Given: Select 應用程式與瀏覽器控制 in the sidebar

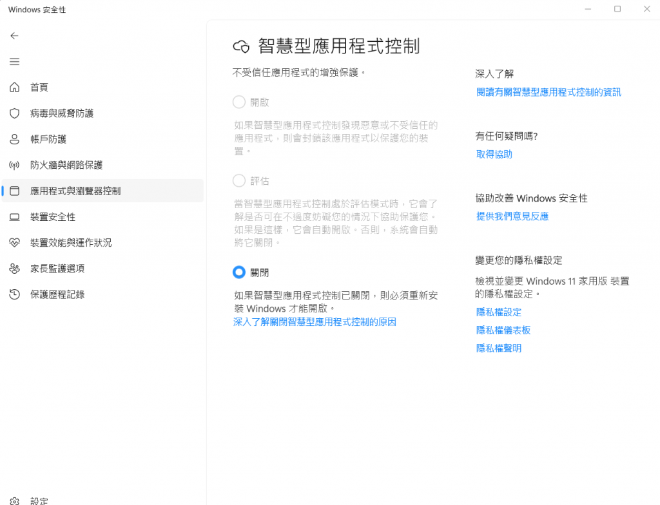Looking at the screenshot, I should pyautogui.click(x=102, y=191).
